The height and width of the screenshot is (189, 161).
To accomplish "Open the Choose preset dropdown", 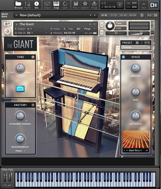I will [x=136, y=47].
